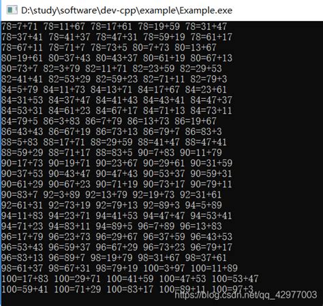Click the 88=5+83 output entry
Screen dimensions: 323x306
[20, 142]
